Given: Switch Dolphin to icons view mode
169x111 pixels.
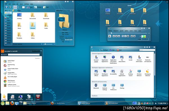Looking at the screenshot, I should click(x=15, y=7).
